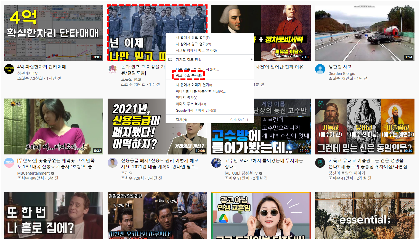This screenshot has width=420, height=239.
Task: Choose Google에서 이미지 검색 option
Action: click(x=210, y=110)
